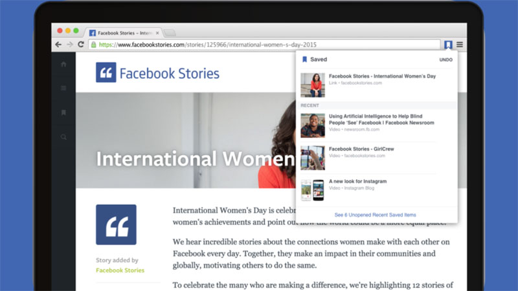Open the Facebook Stories author link
The image size is (518, 291).
click(x=120, y=270)
